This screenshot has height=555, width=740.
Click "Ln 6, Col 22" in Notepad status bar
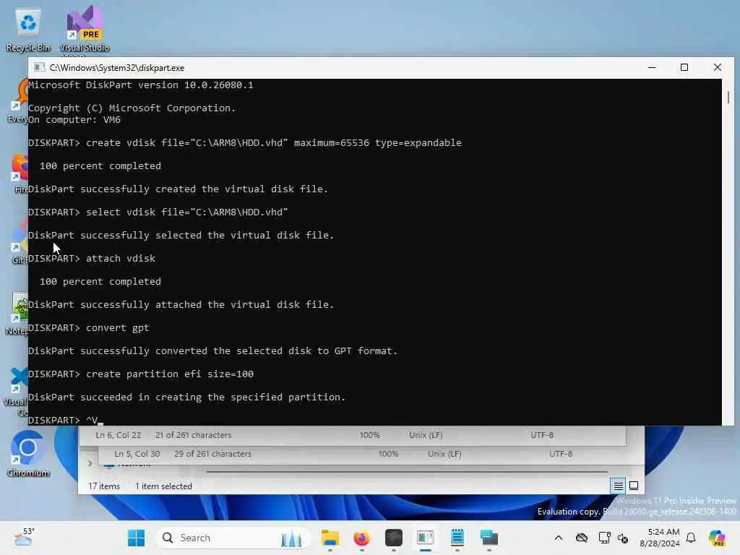coord(118,435)
